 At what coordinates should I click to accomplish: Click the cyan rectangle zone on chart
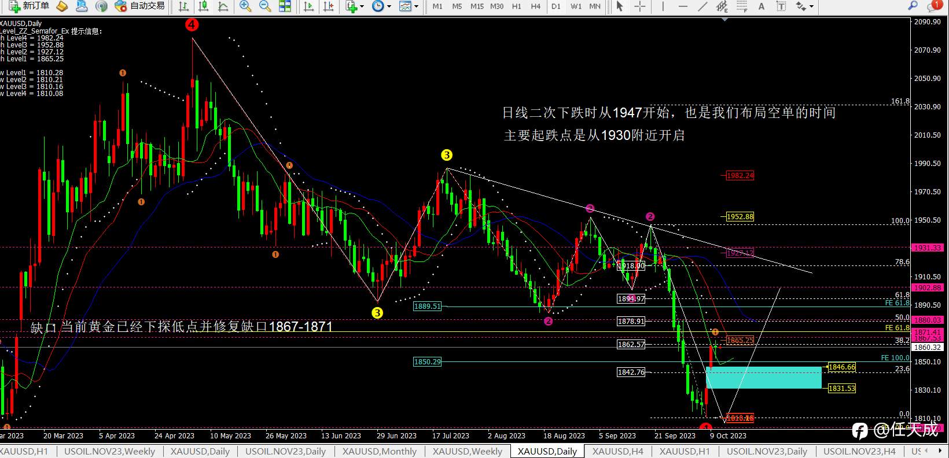(x=764, y=377)
